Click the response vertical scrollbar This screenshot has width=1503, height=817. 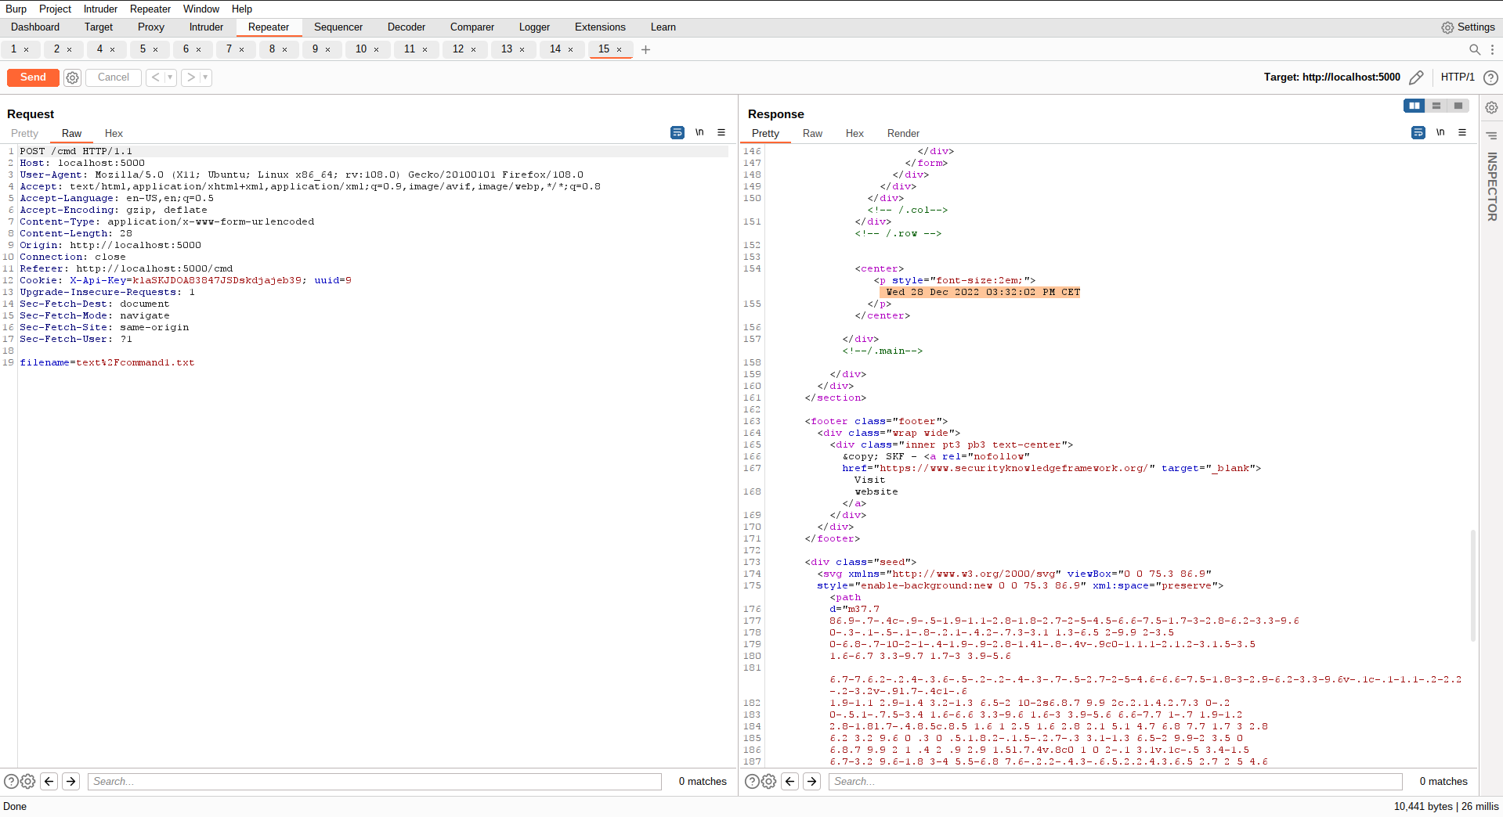pos(1473,585)
